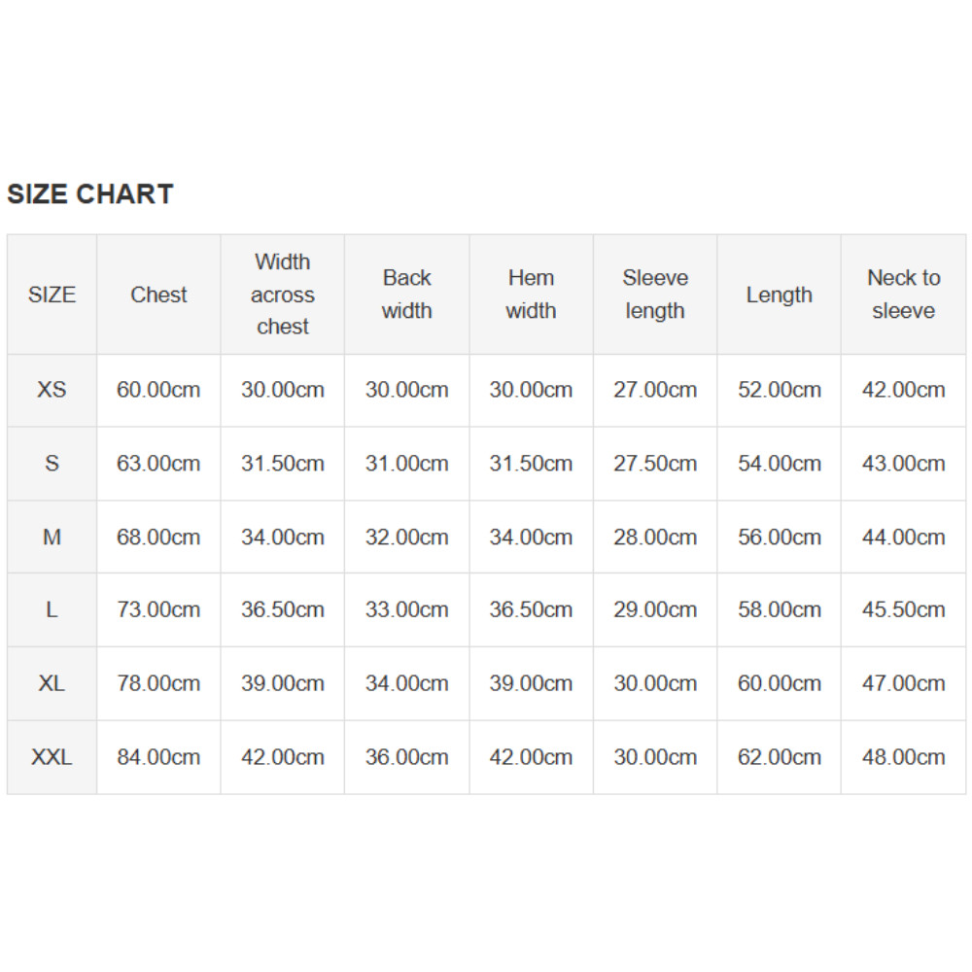Click the XS size row label
972x972 pixels.
[52, 390]
